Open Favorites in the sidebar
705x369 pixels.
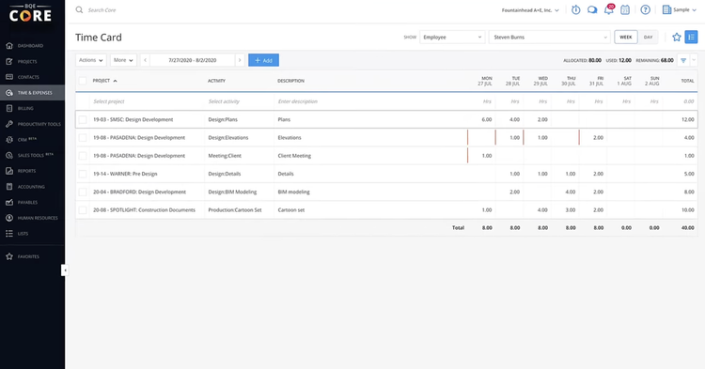(x=28, y=256)
